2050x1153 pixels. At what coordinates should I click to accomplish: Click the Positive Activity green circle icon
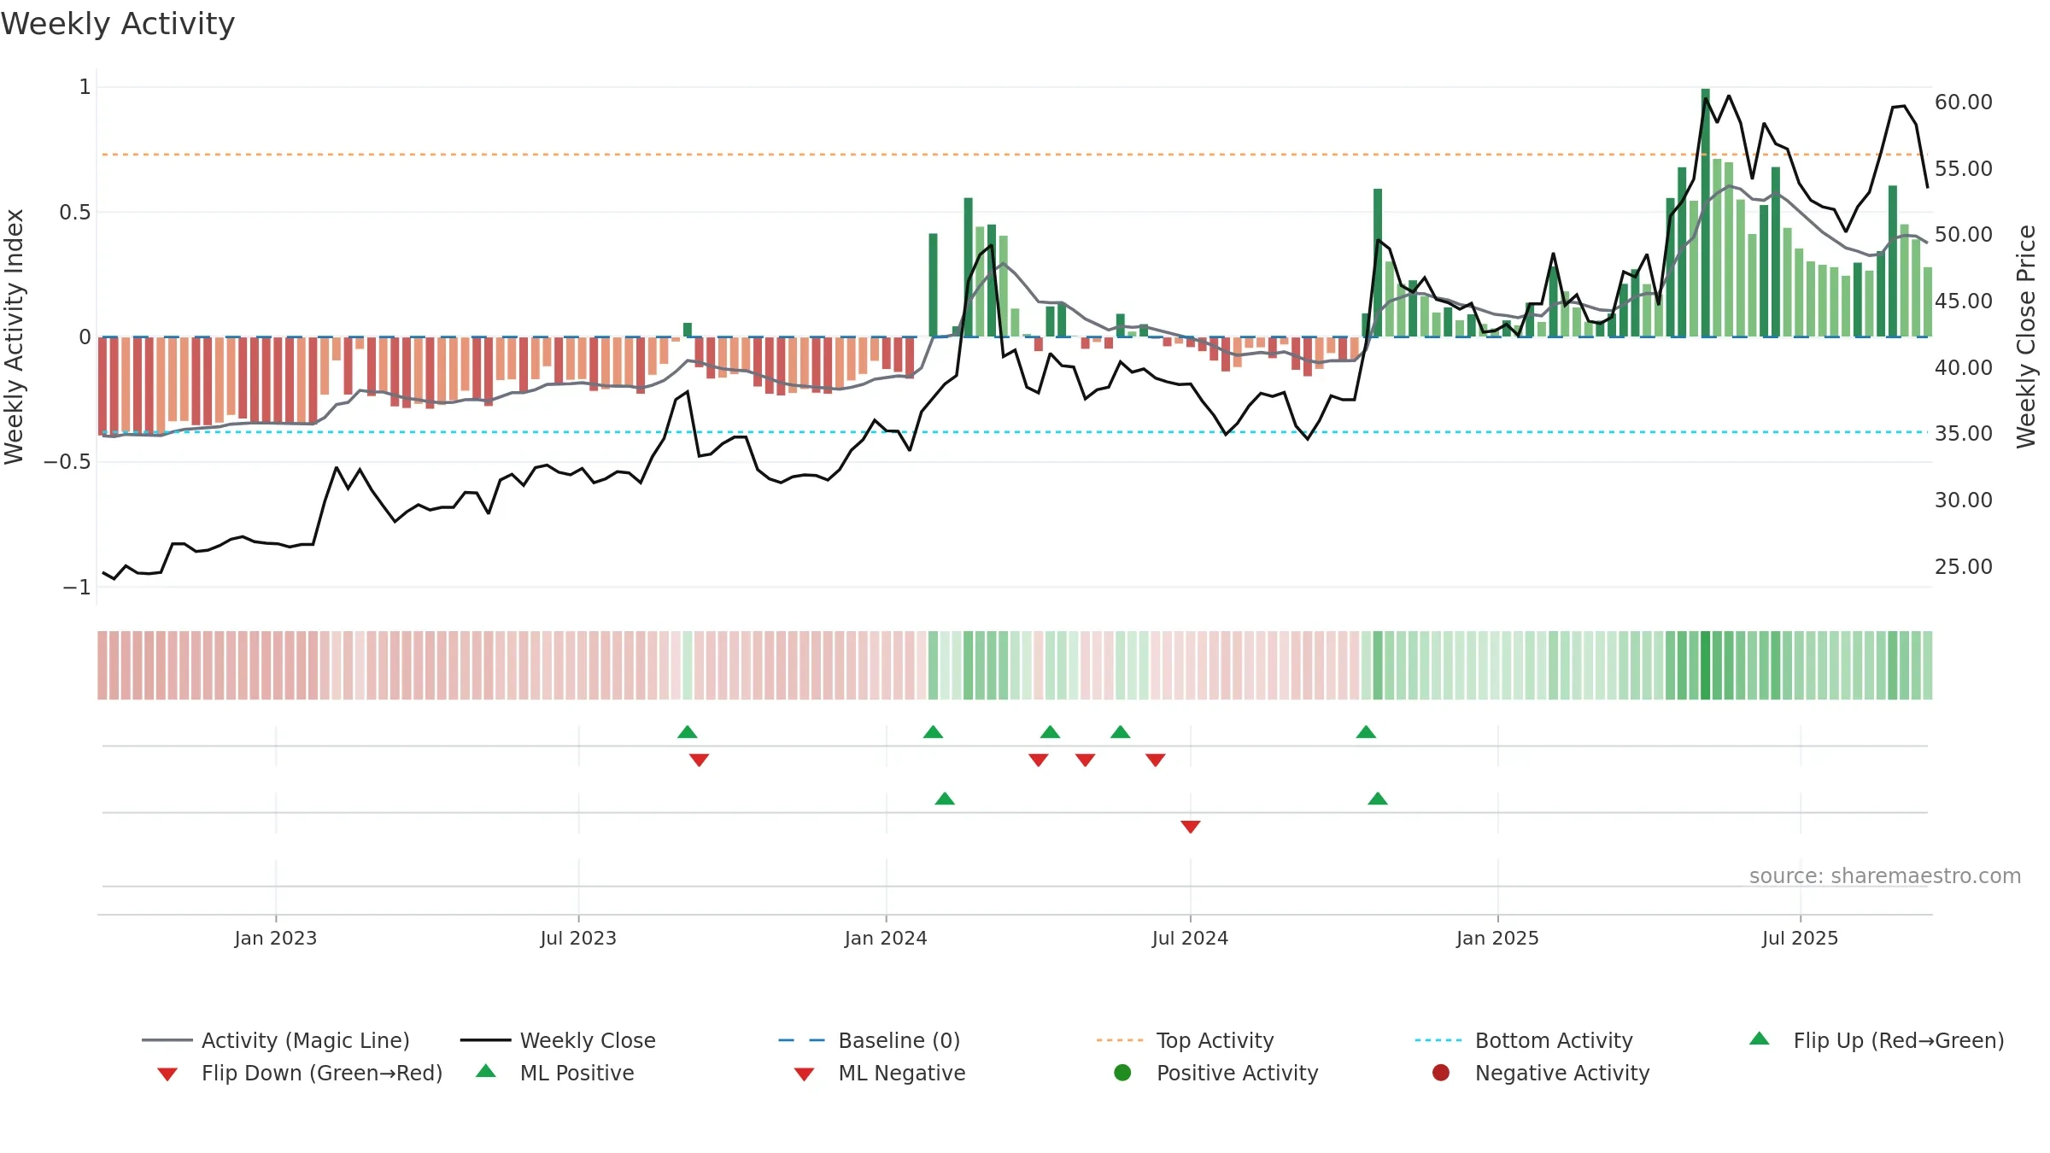coord(1122,1072)
